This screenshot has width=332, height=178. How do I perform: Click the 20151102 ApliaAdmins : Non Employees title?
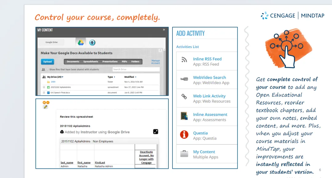pyautogui.click(x=87, y=141)
